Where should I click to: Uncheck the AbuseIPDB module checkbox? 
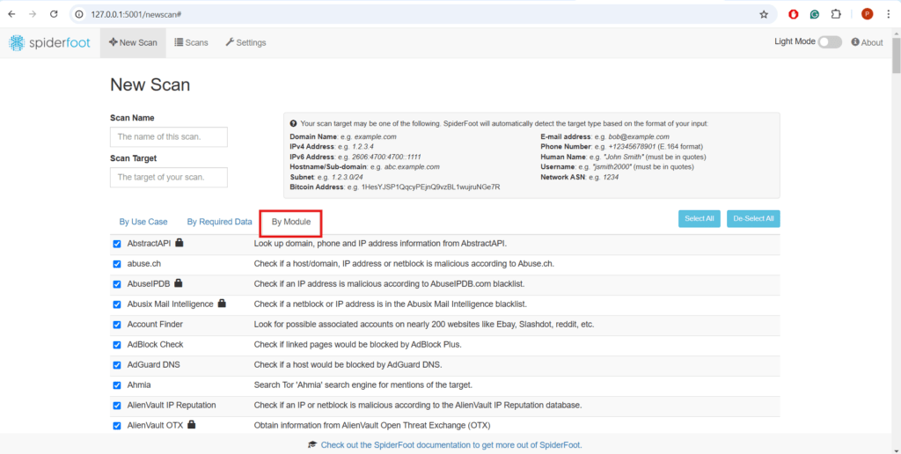117,284
